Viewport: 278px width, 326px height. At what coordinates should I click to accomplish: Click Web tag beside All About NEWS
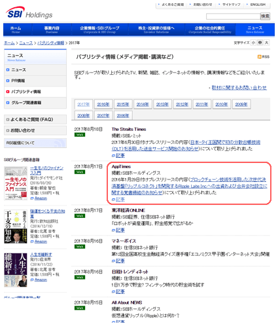coord(80,308)
